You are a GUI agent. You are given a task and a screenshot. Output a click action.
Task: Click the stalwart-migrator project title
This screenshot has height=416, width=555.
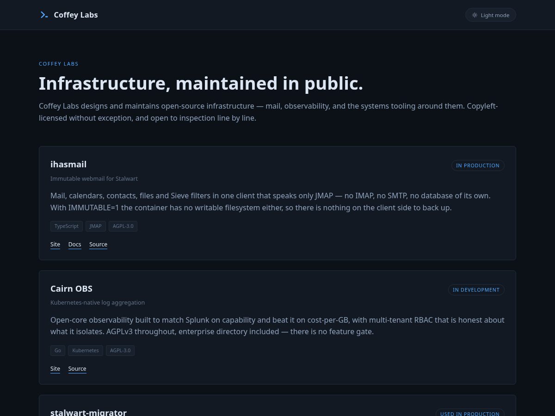pos(88,412)
